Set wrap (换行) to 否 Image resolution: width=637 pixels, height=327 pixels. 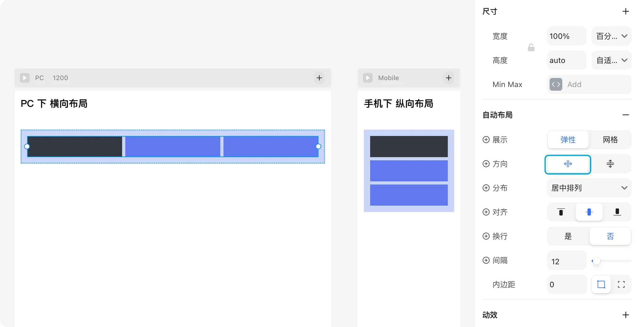tap(610, 236)
